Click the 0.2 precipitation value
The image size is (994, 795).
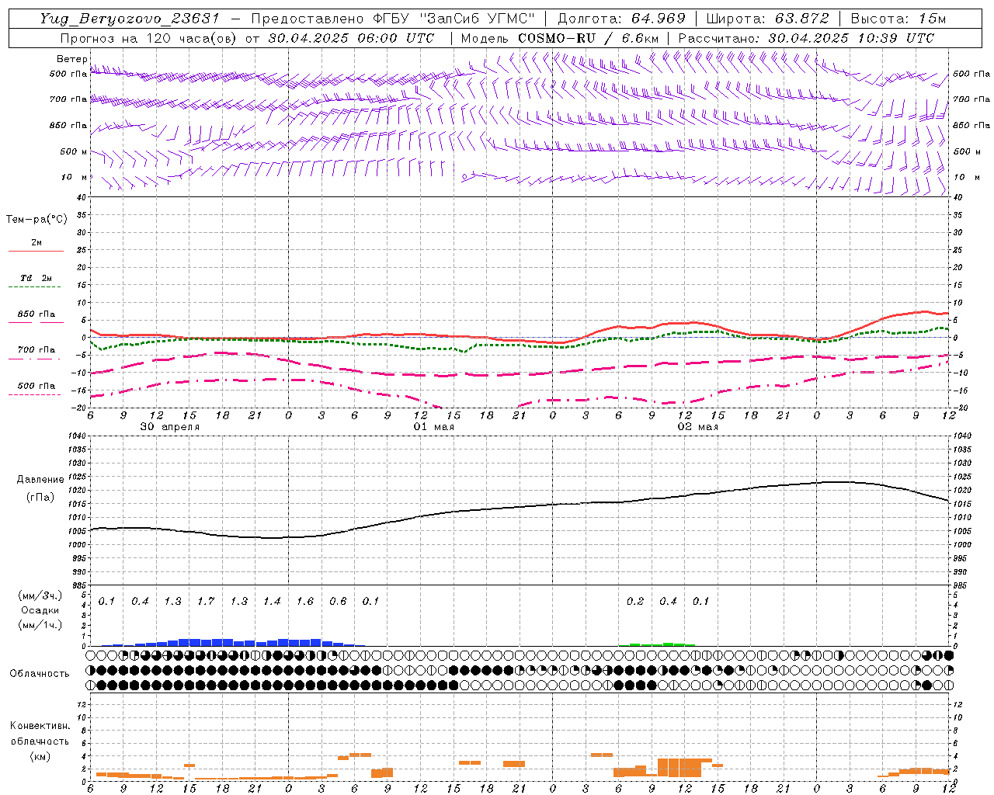click(x=635, y=601)
